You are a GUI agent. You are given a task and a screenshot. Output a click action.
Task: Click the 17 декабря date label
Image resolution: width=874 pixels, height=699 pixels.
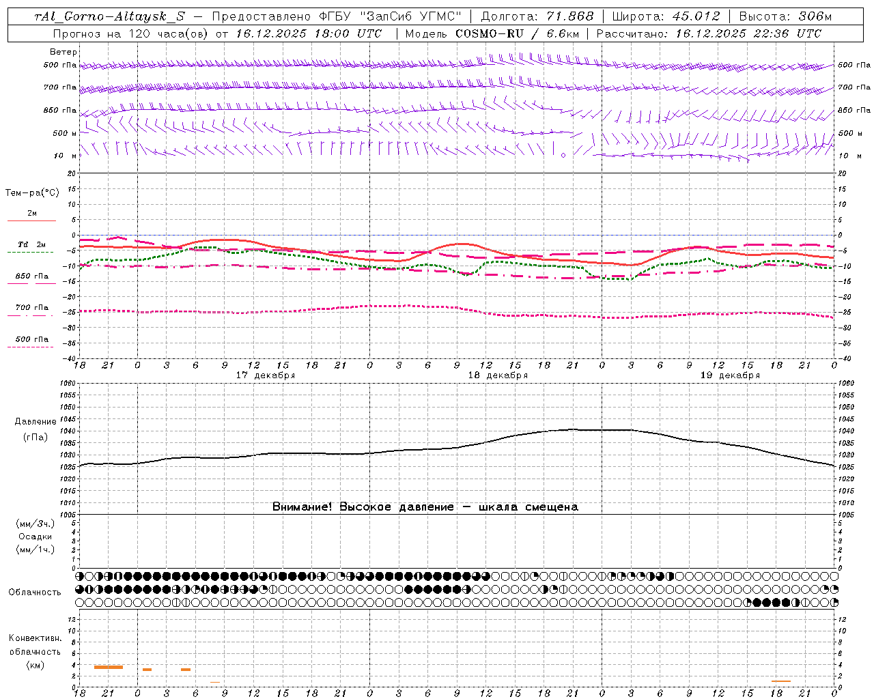click(x=266, y=375)
